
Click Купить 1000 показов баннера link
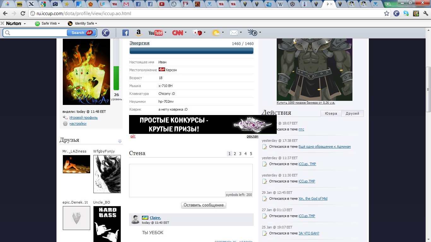(x=306, y=103)
